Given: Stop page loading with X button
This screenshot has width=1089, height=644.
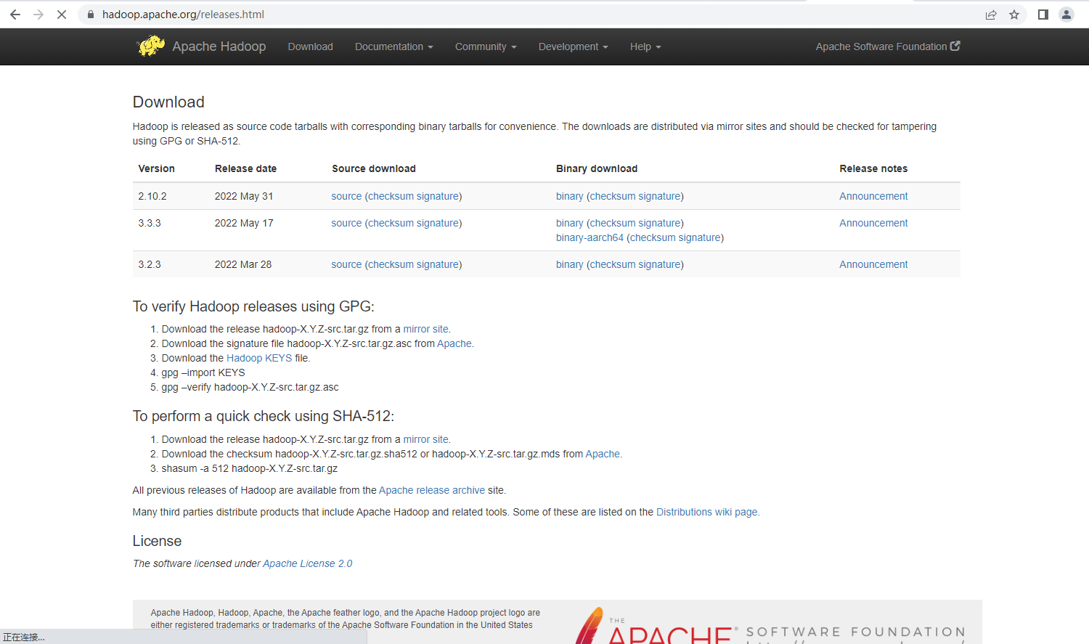Looking at the screenshot, I should (x=62, y=15).
